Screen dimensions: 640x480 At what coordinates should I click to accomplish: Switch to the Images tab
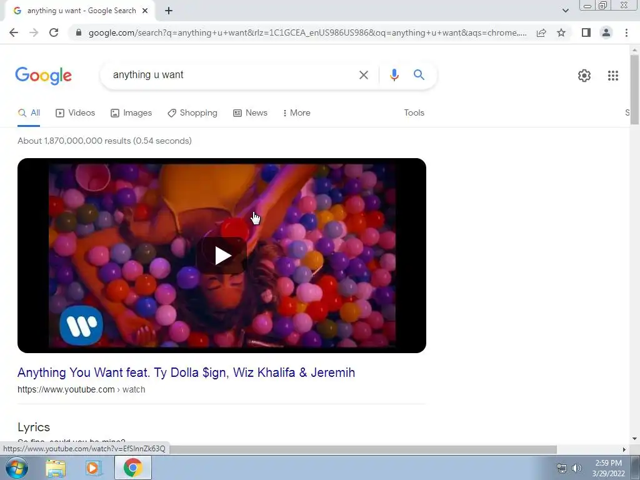click(x=131, y=113)
